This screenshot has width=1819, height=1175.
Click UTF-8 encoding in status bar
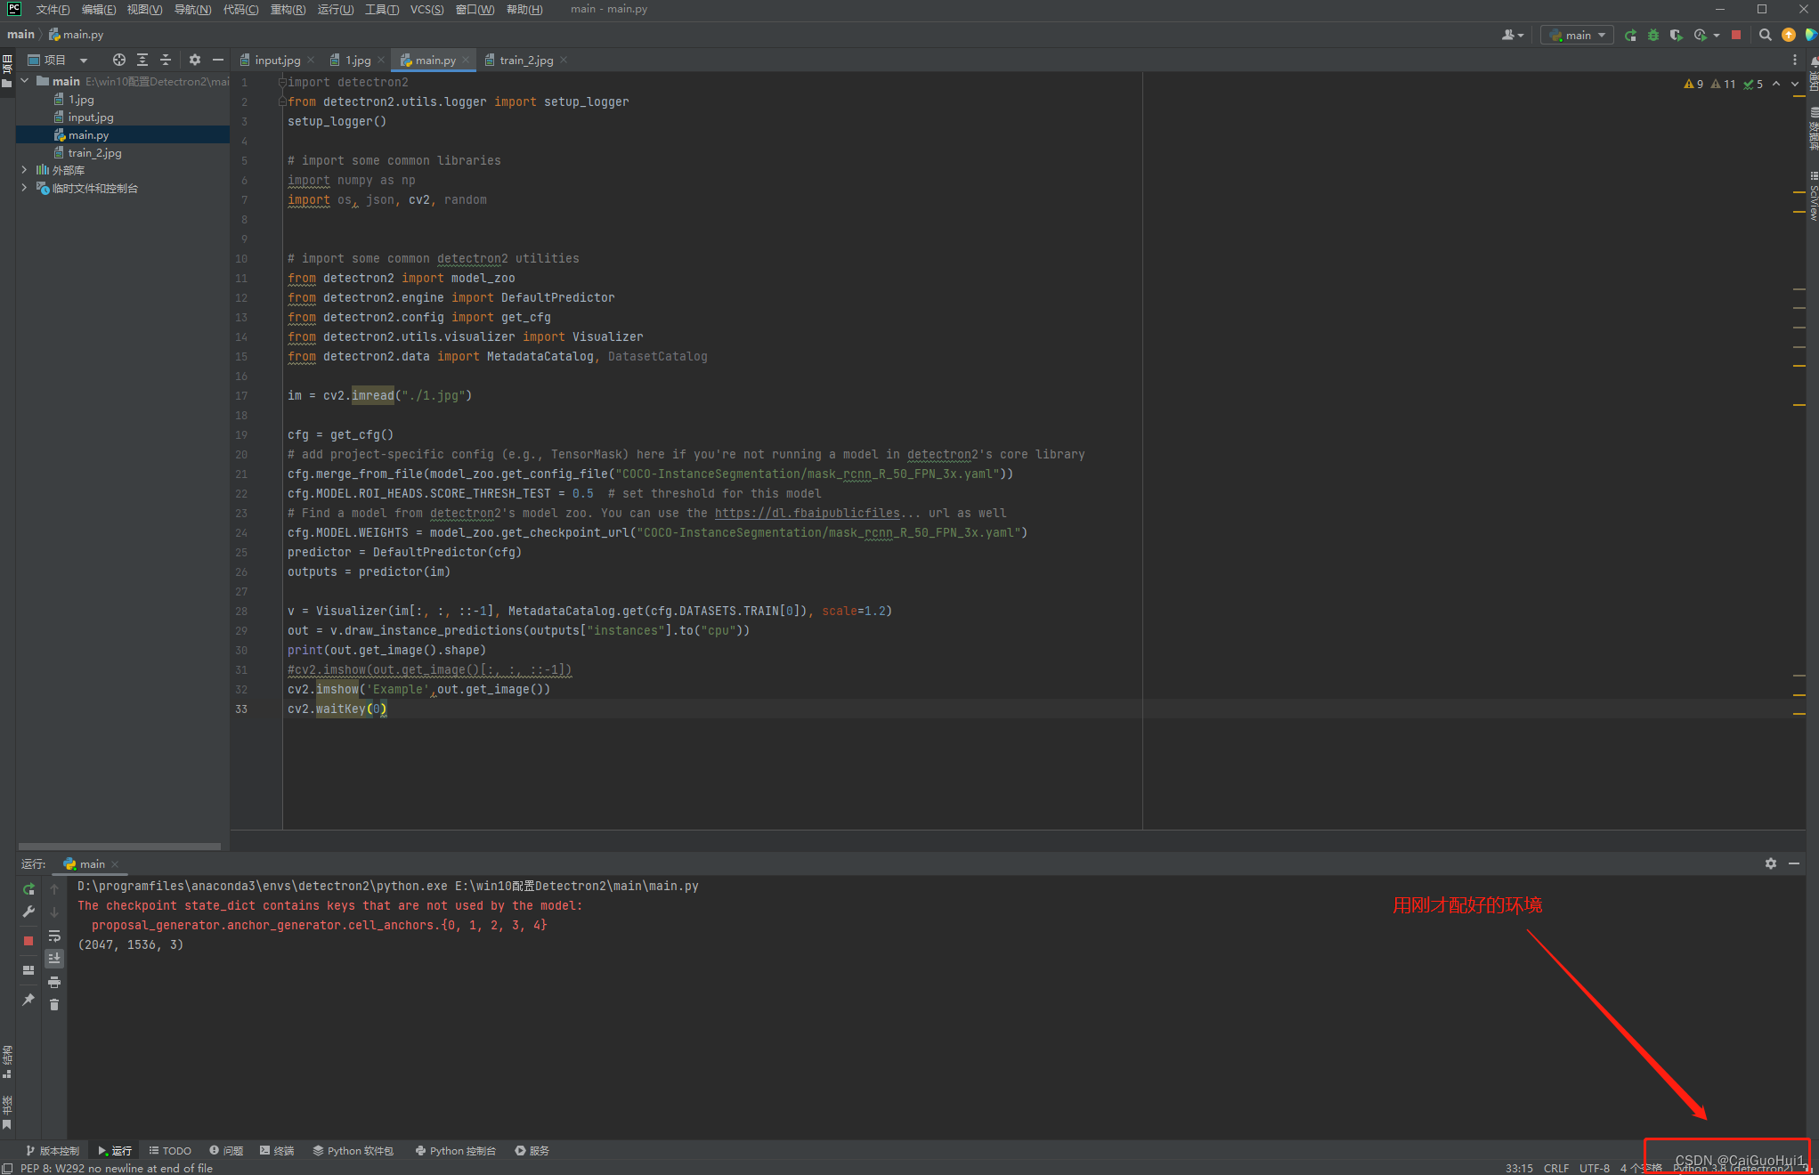[1594, 1168]
